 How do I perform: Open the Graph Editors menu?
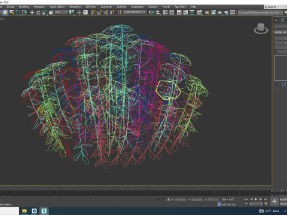57,7
